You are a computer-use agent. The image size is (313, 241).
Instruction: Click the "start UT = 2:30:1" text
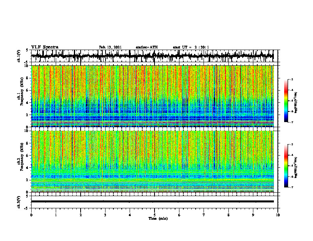coord(191,47)
